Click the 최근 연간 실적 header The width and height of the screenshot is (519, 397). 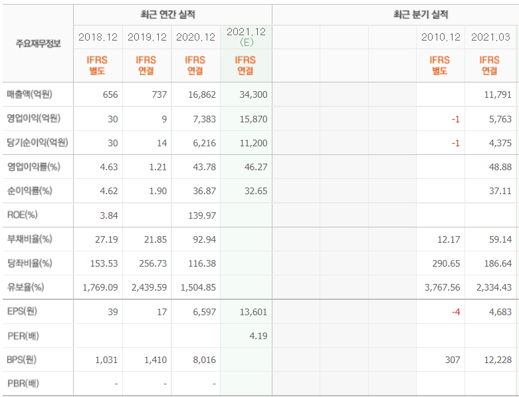tap(168, 15)
